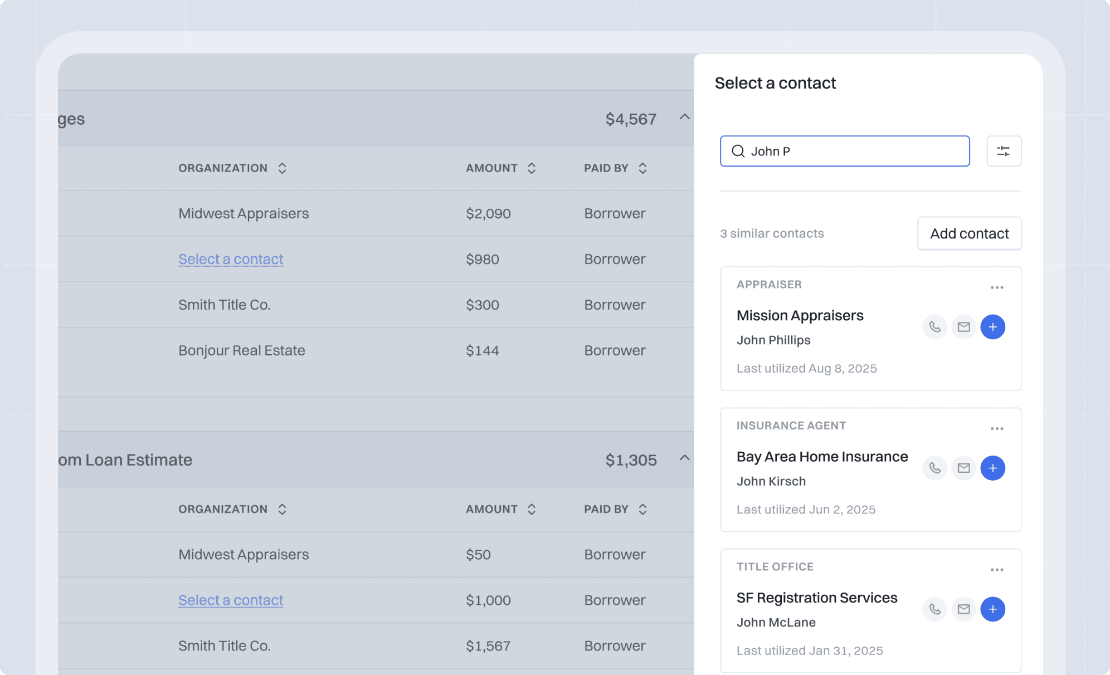The image size is (1110, 675).
Task: Email Bay Area Home Insurance contact
Action: tap(963, 468)
